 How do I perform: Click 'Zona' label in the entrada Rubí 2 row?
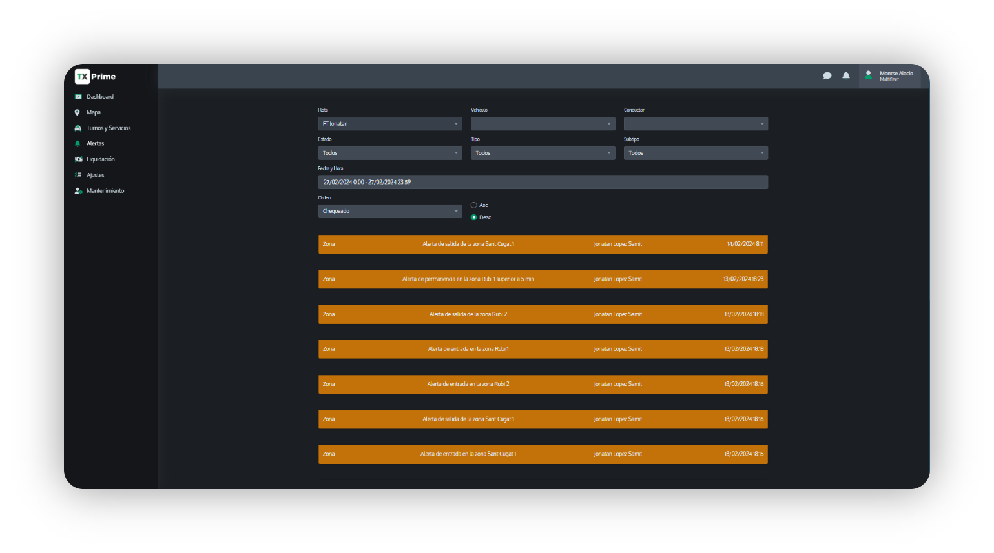329,384
